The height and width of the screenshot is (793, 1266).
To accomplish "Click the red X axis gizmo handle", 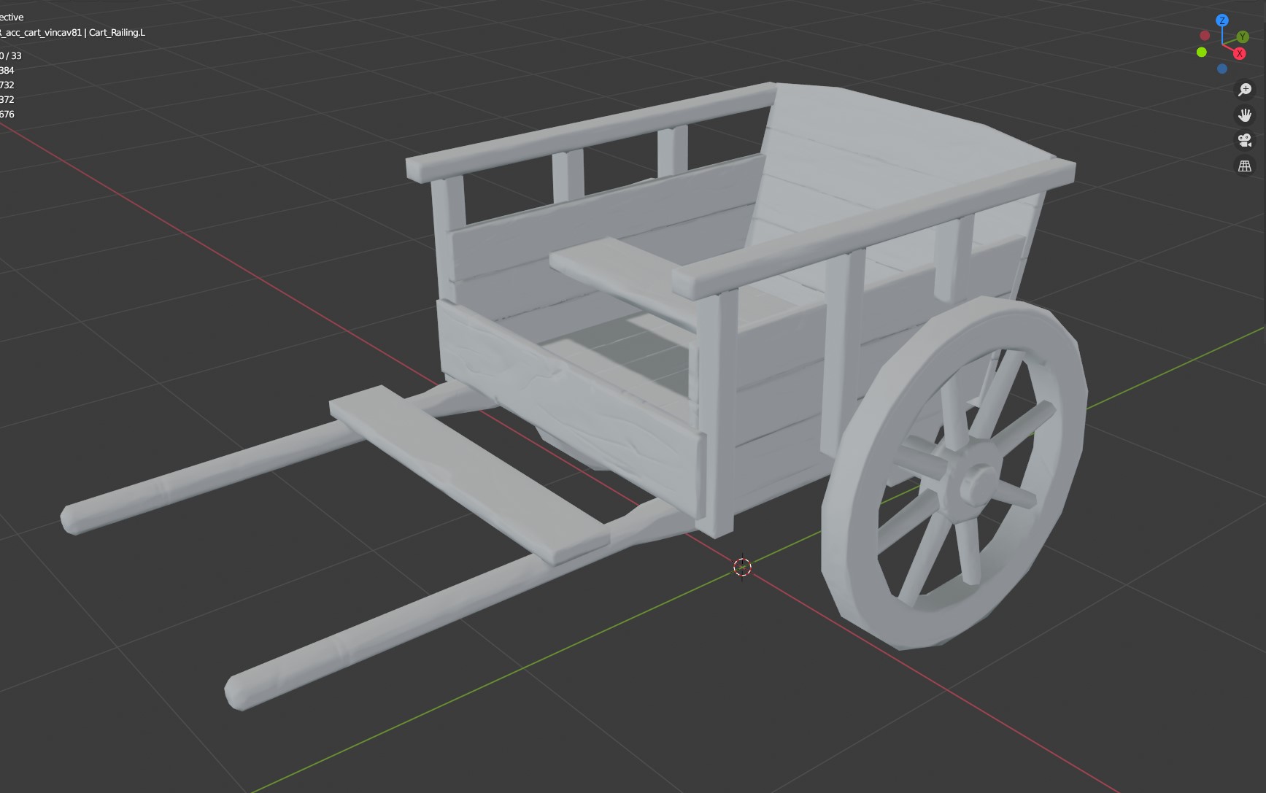I will [x=1239, y=54].
